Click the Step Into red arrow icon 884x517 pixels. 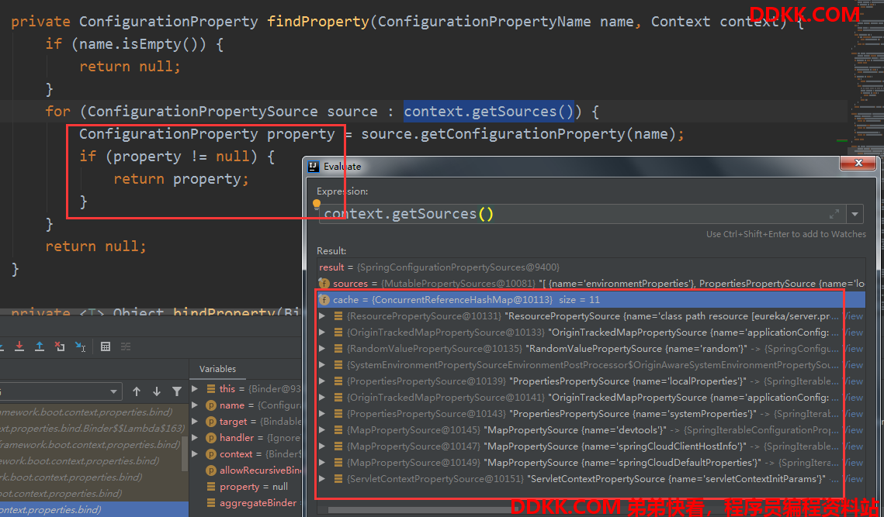pos(19,346)
